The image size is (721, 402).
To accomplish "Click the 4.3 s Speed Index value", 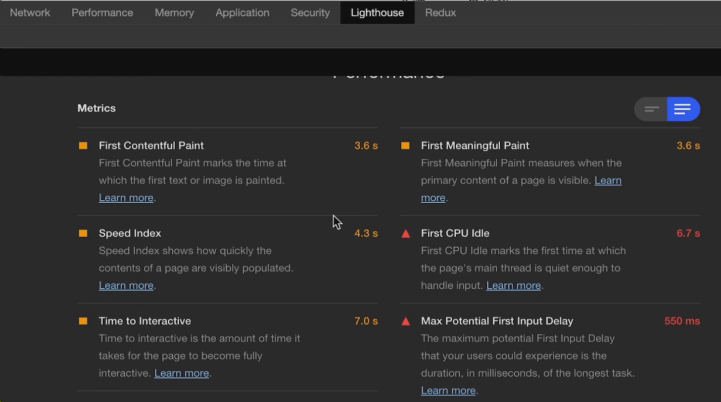I will [x=366, y=233].
